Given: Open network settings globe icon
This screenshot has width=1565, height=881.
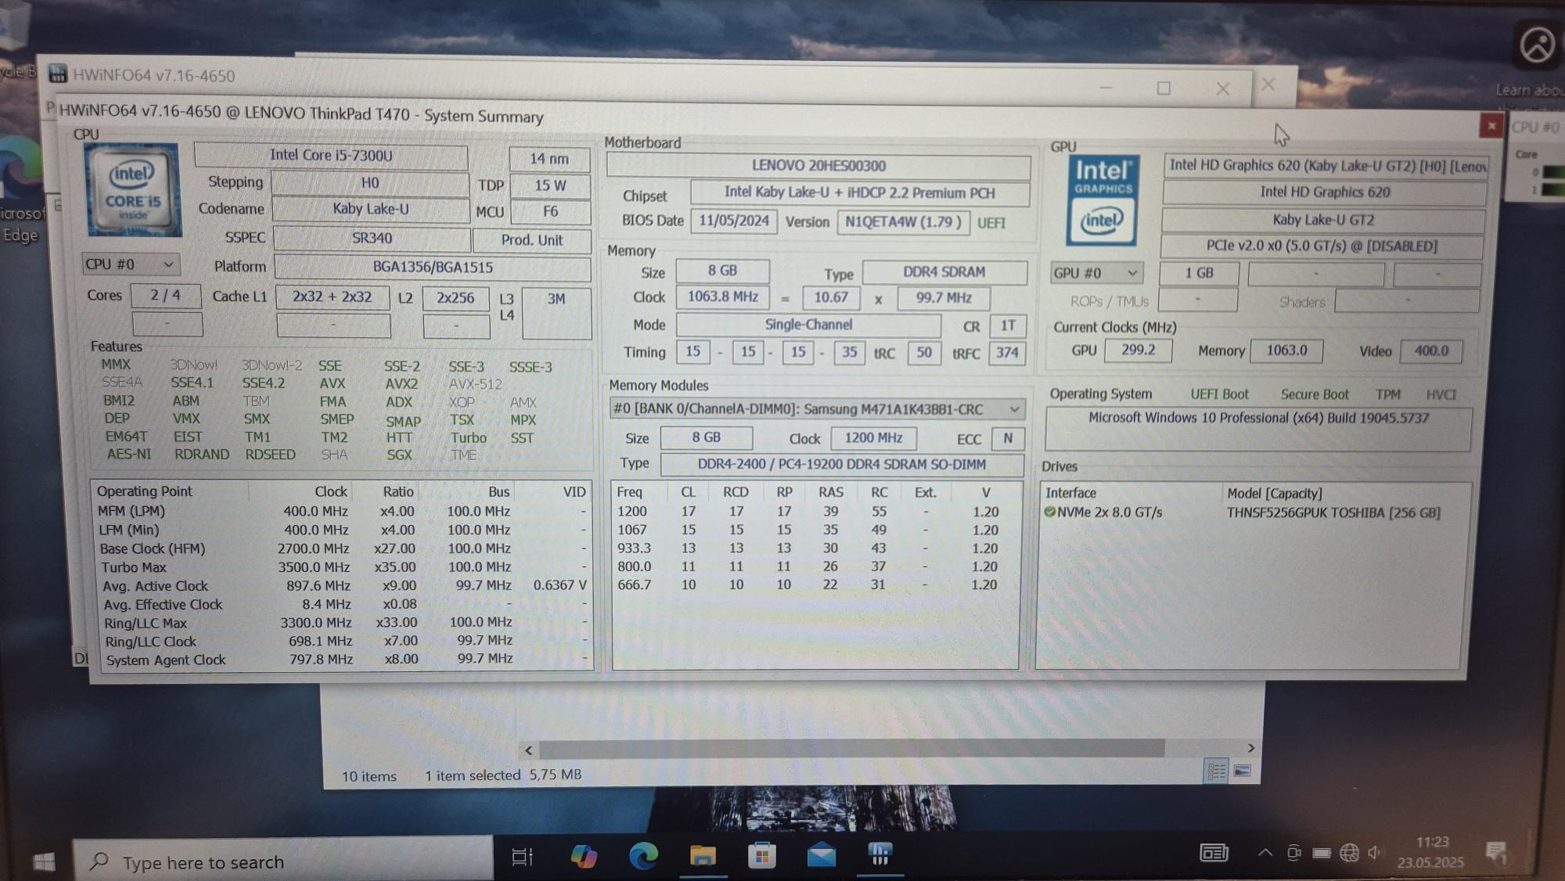Looking at the screenshot, I should click(1349, 853).
